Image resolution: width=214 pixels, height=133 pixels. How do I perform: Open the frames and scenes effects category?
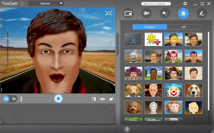click(128, 13)
